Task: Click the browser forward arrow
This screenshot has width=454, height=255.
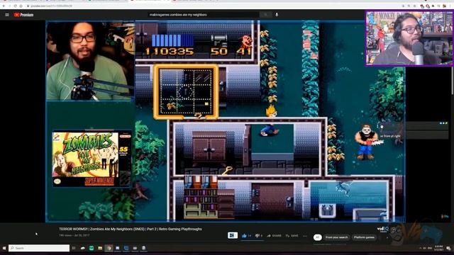Action: click(x=9, y=6)
